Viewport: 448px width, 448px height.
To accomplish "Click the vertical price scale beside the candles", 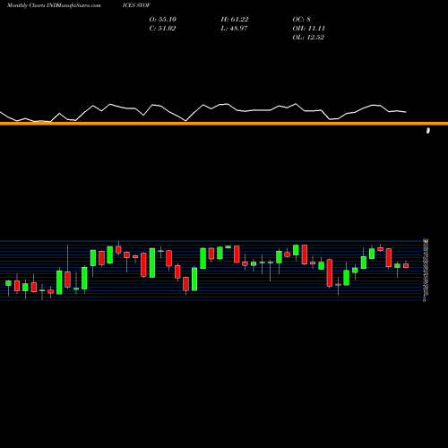I will tap(426, 270).
